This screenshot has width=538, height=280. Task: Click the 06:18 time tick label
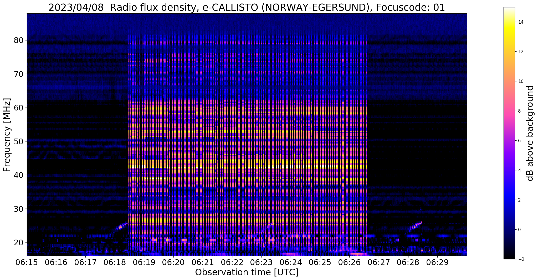(x=115, y=262)
